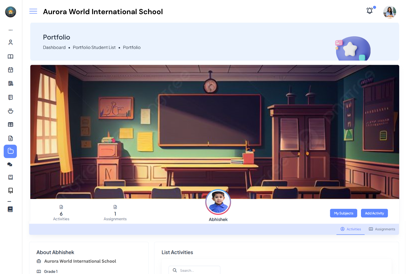Click Abhishek's profile photo
408x274 pixels.
tap(218, 202)
